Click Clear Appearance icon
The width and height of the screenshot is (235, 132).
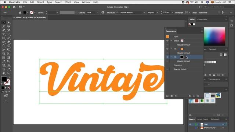pos(190,96)
